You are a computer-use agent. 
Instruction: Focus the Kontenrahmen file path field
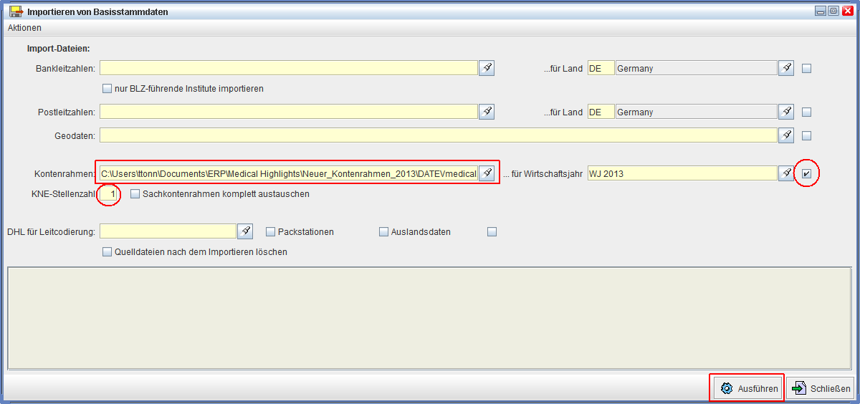tap(288, 173)
